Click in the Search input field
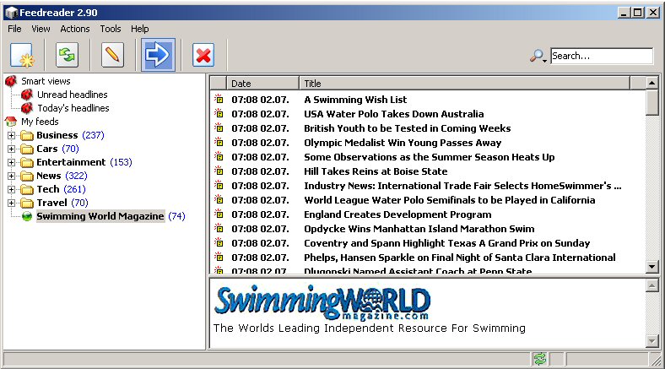Image resolution: width=665 pixels, height=369 pixels. tap(600, 57)
